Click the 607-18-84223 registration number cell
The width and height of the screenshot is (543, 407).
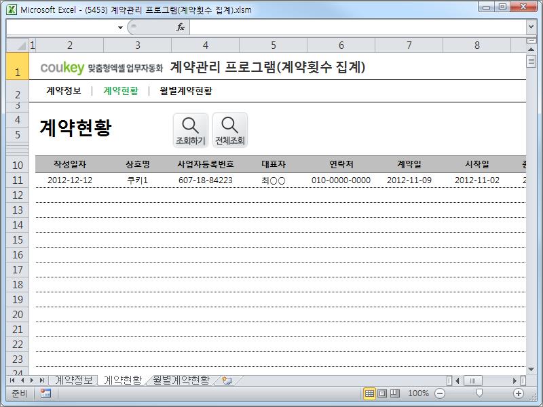click(x=206, y=180)
